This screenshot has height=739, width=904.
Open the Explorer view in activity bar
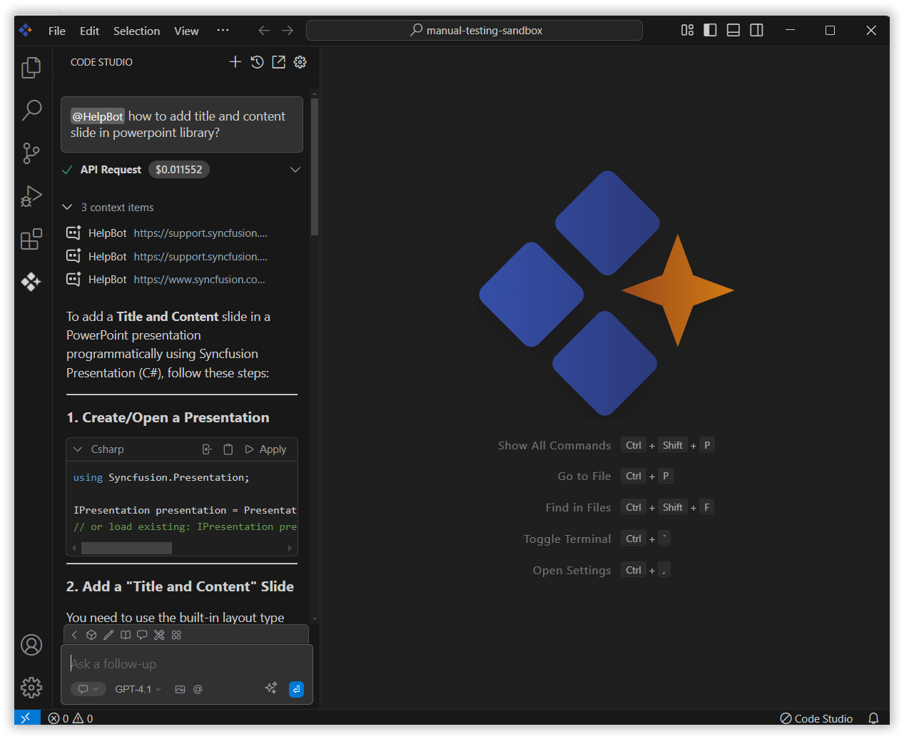point(31,68)
